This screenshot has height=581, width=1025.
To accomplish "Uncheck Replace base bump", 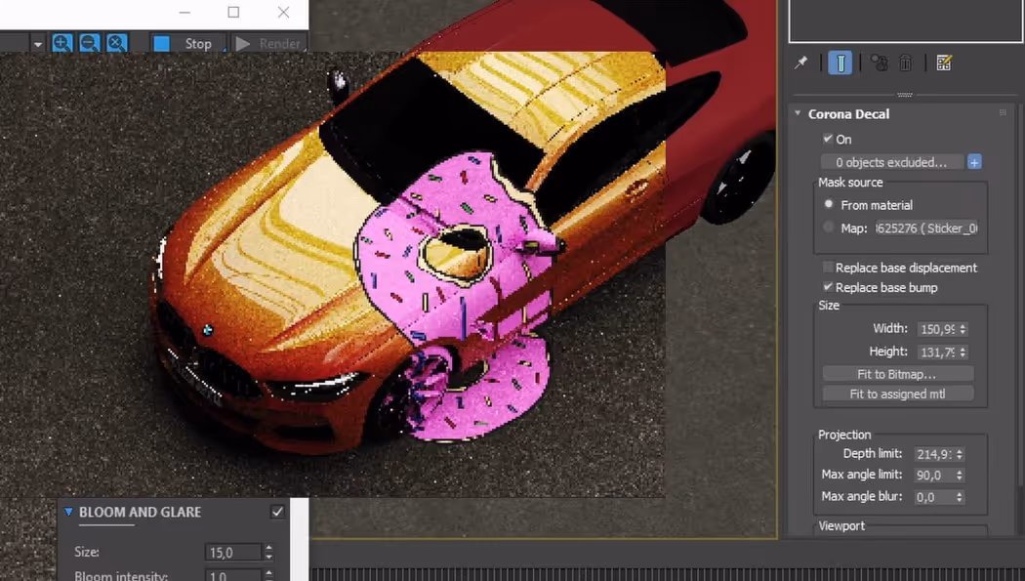I will 825,287.
